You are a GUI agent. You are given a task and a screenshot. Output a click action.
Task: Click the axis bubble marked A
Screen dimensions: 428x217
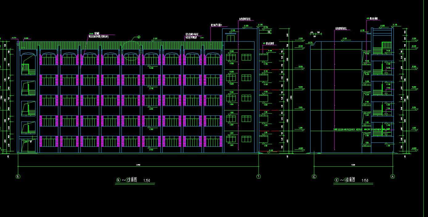tap(393, 176)
